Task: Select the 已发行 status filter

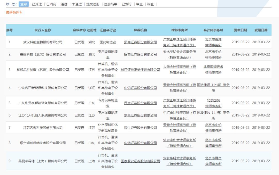Action: 127,4
